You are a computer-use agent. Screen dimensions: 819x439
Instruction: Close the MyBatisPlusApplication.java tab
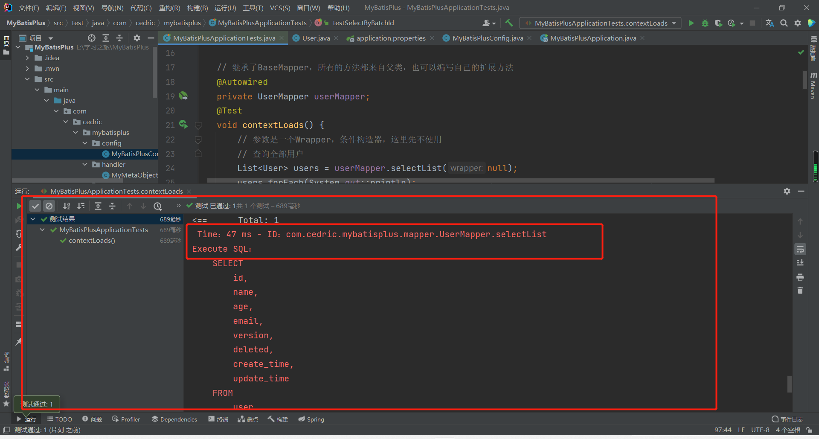tap(642, 38)
